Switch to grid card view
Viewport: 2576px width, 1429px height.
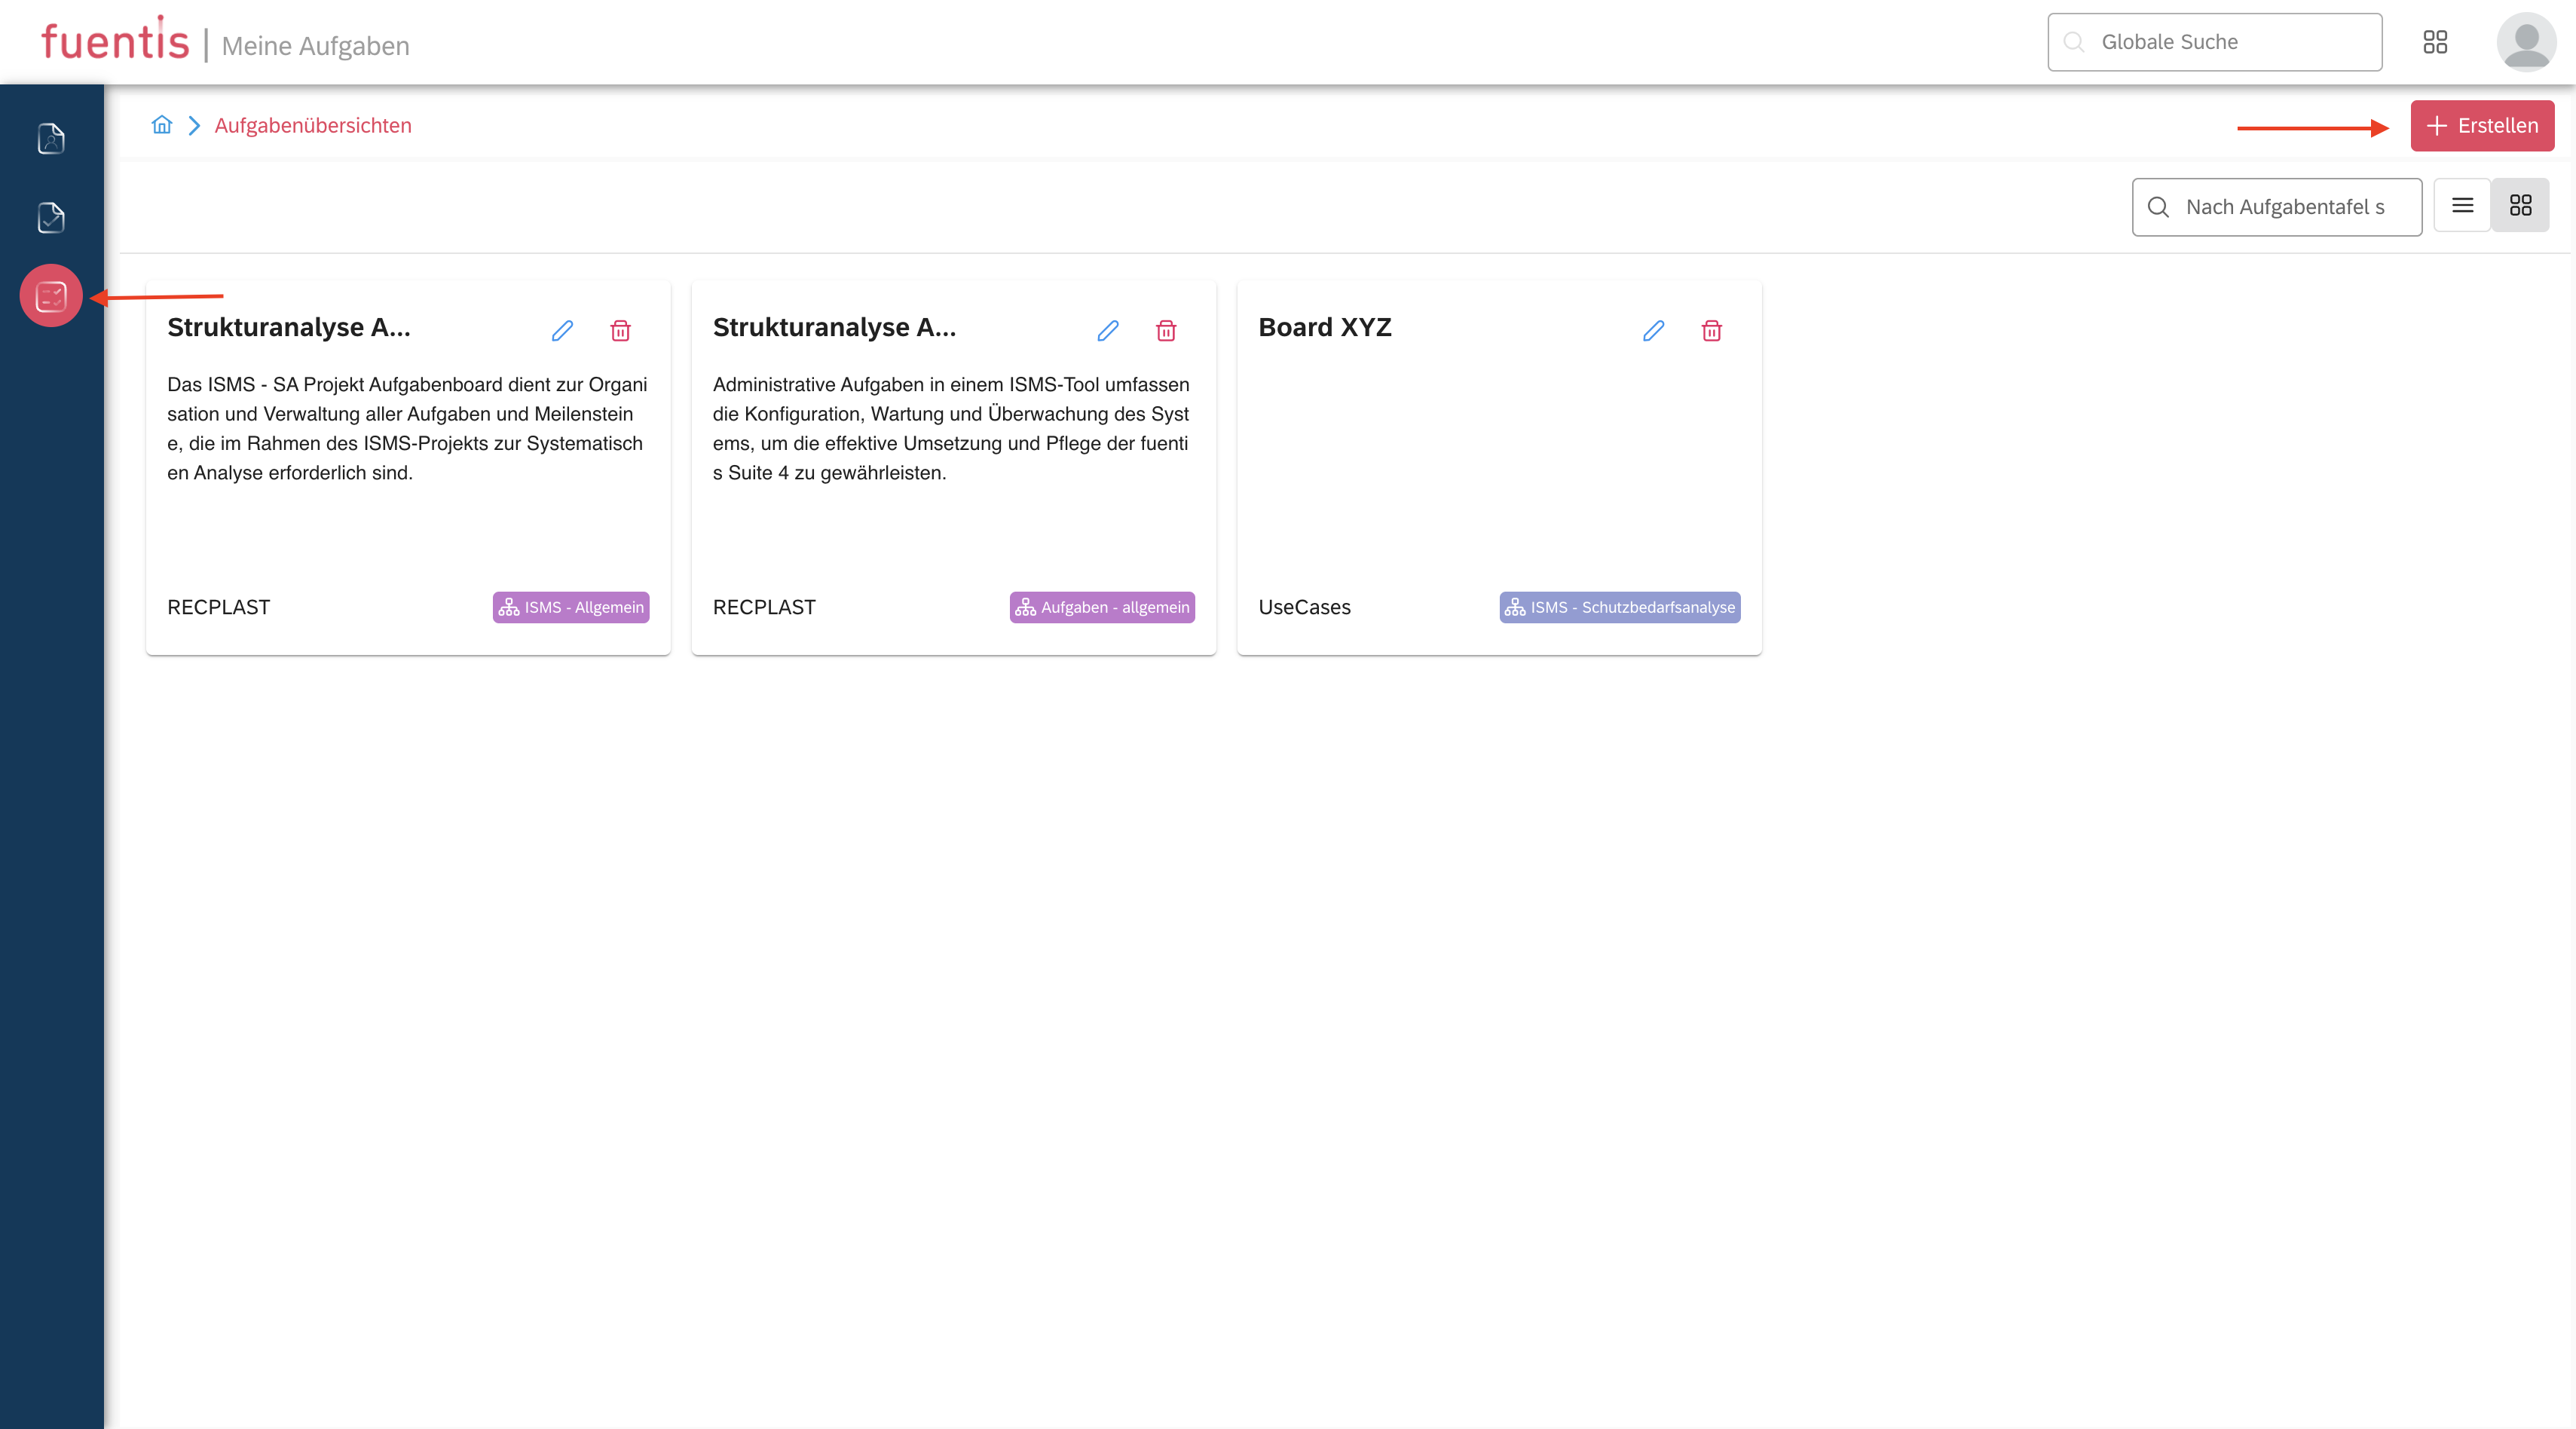coord(2520,206)
